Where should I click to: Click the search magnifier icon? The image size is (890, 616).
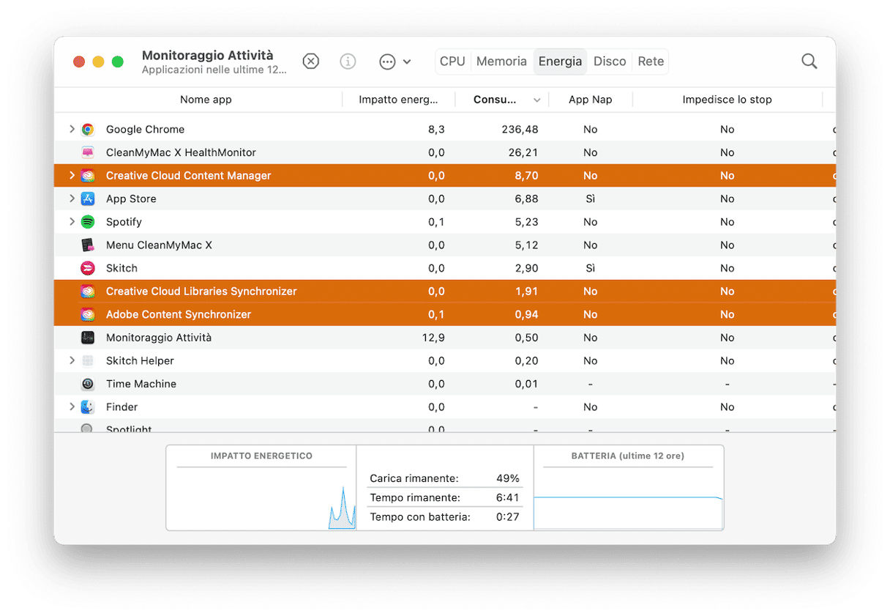(809, 62)
